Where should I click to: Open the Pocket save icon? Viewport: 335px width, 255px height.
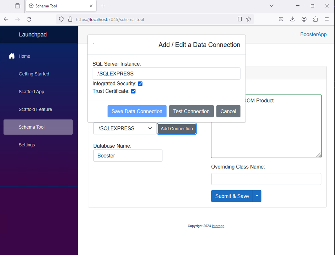(x=281, y=19)
